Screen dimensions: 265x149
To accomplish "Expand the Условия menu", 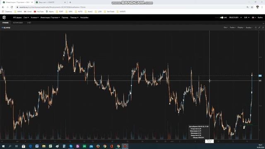I will (35, 17).
